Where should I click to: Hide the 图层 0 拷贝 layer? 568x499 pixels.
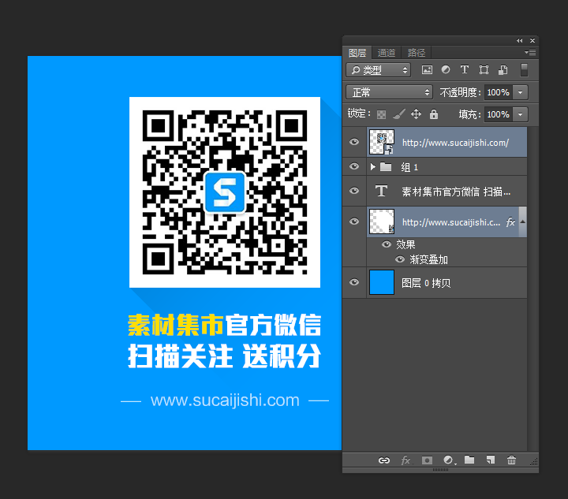pyautogui.click(x=354, y=282)
